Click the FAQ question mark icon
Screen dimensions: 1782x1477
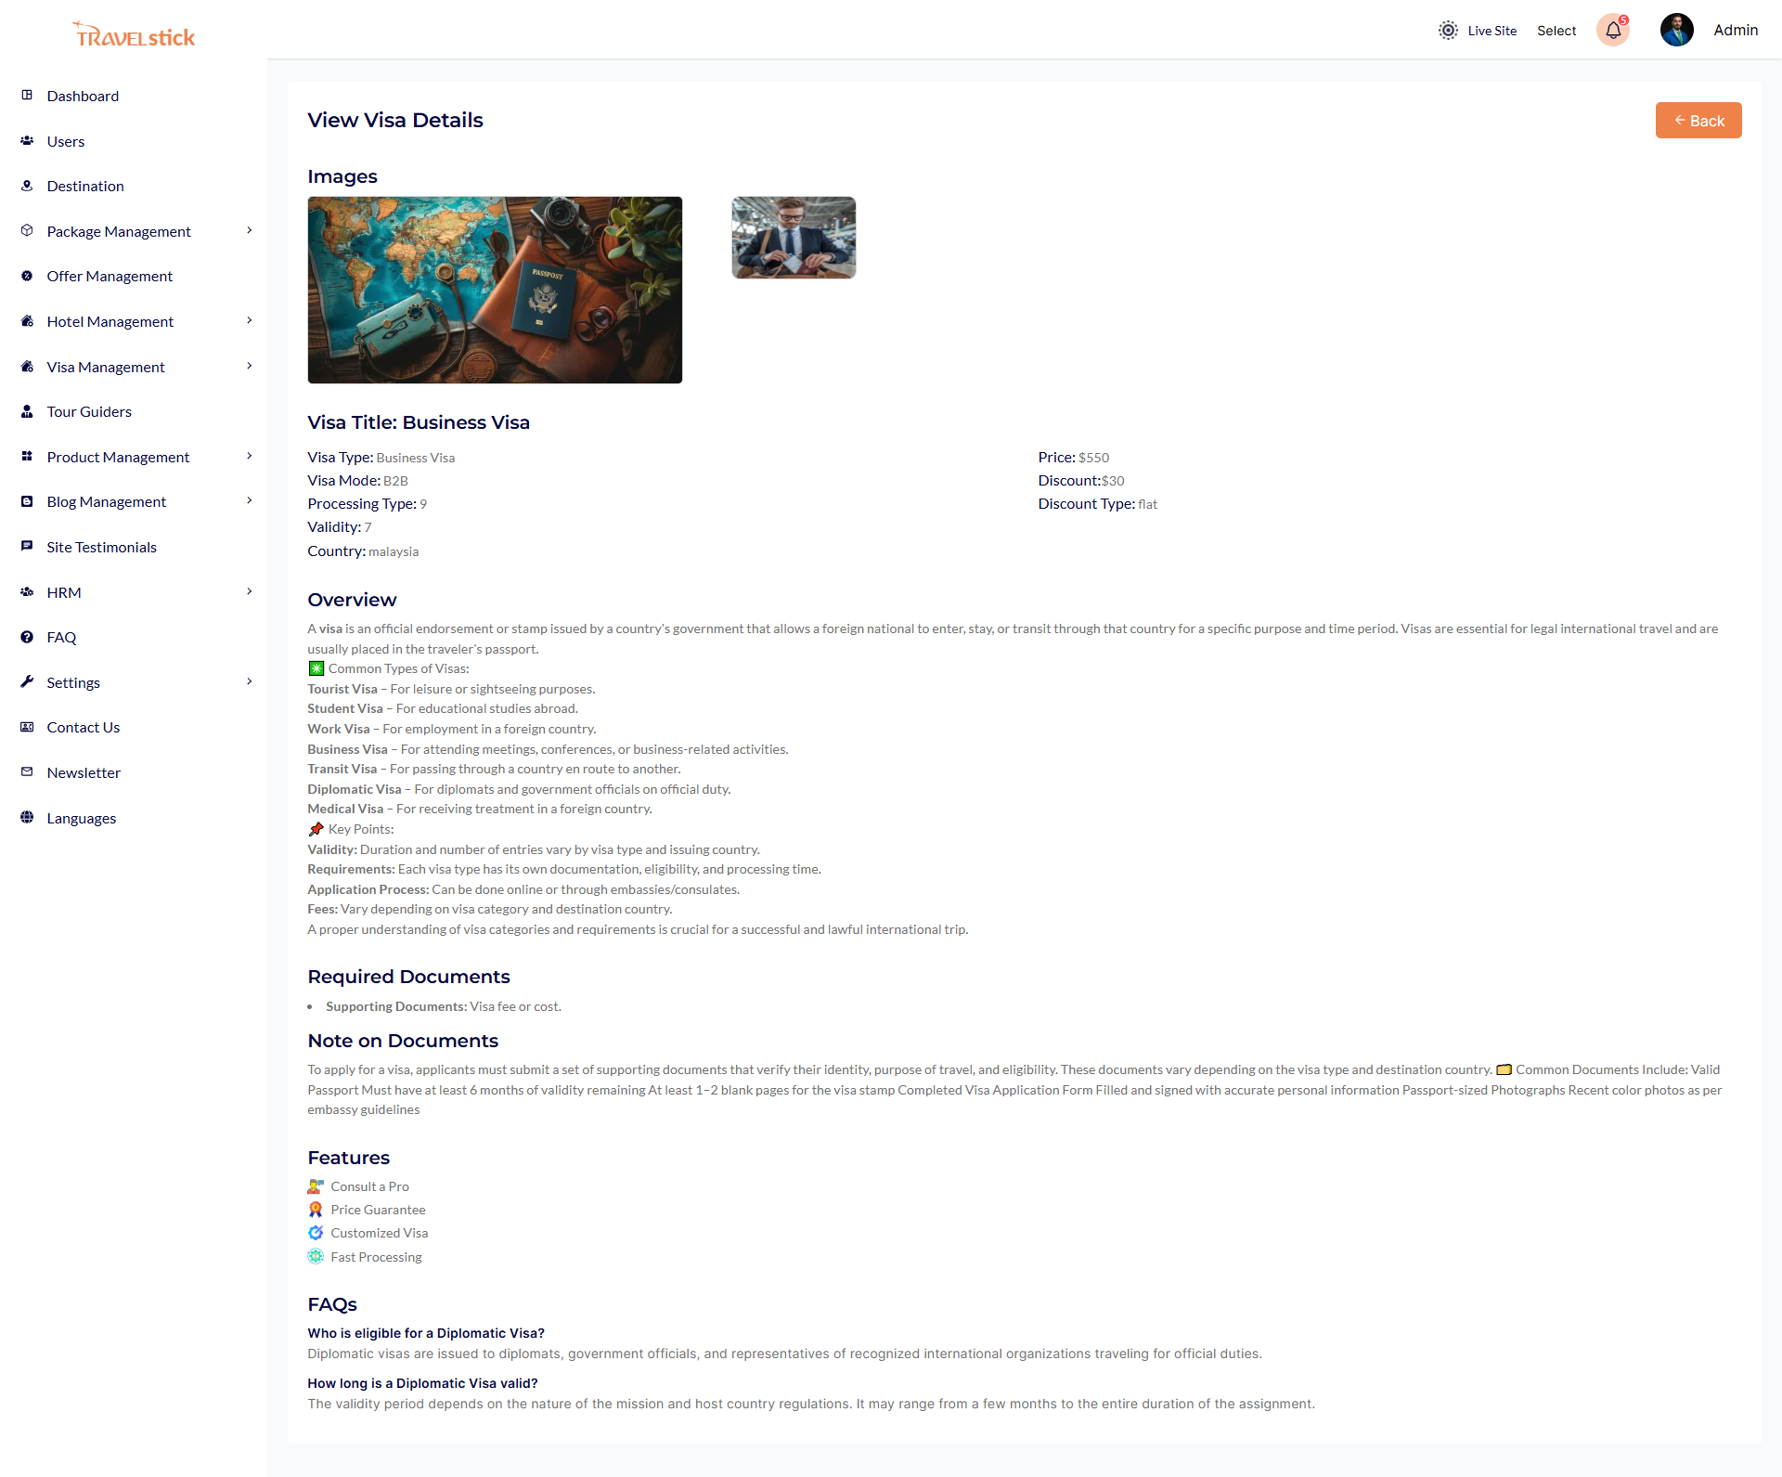click(27, 636)
